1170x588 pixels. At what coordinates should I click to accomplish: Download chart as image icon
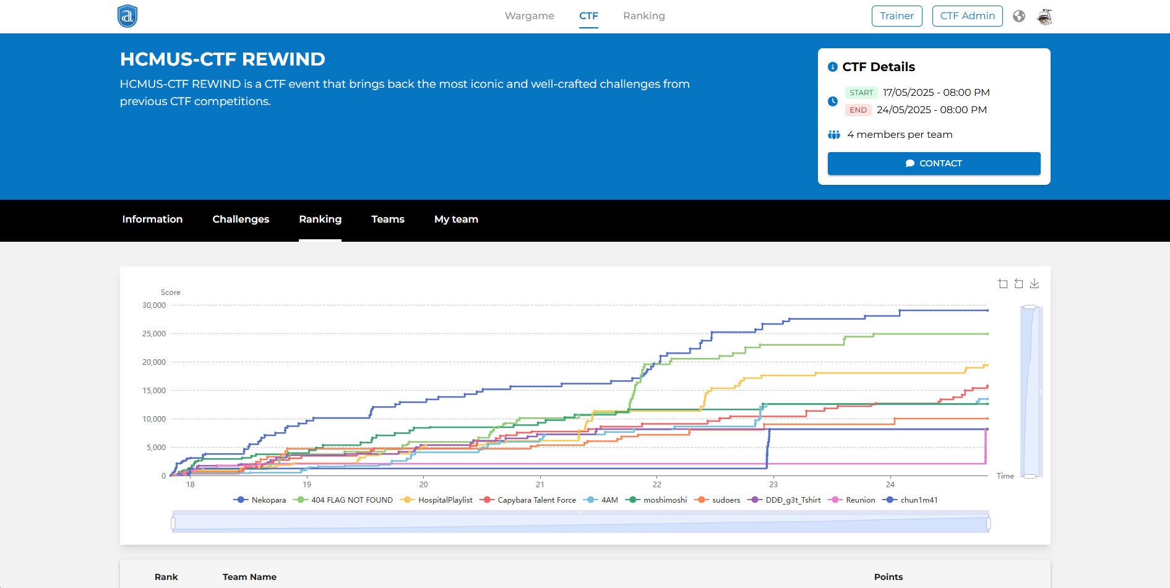[x=1035, y=284]
